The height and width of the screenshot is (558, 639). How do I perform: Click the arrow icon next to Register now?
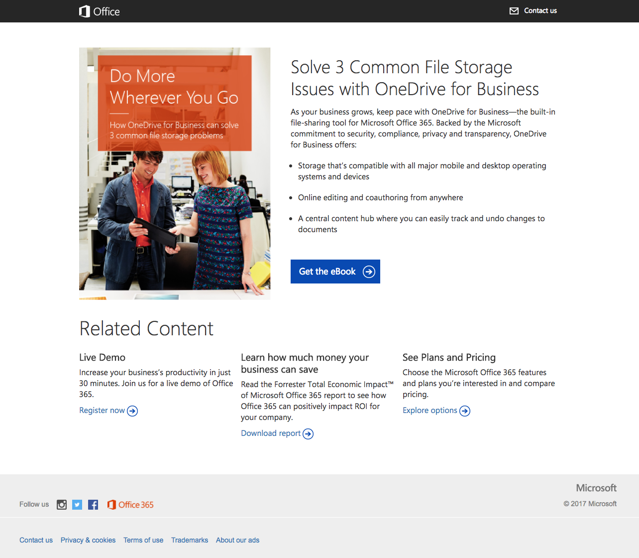click(132, 411)
